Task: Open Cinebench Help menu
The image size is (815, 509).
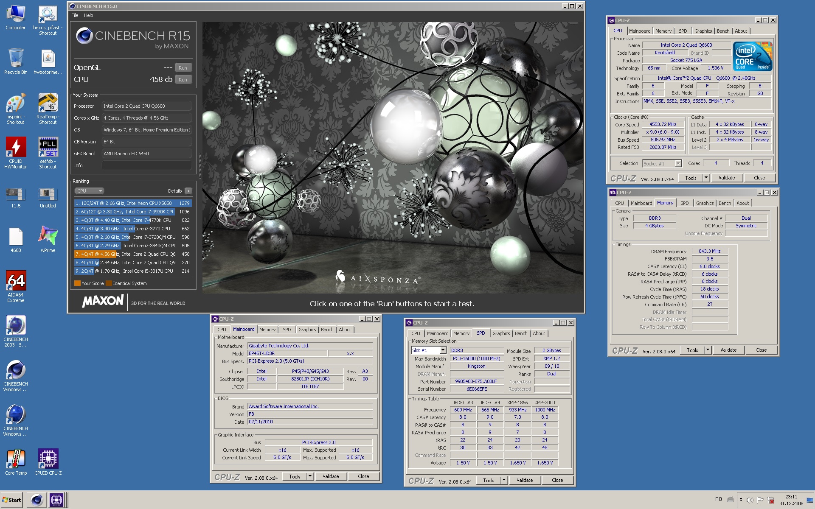Action: [x=88, y=15]
